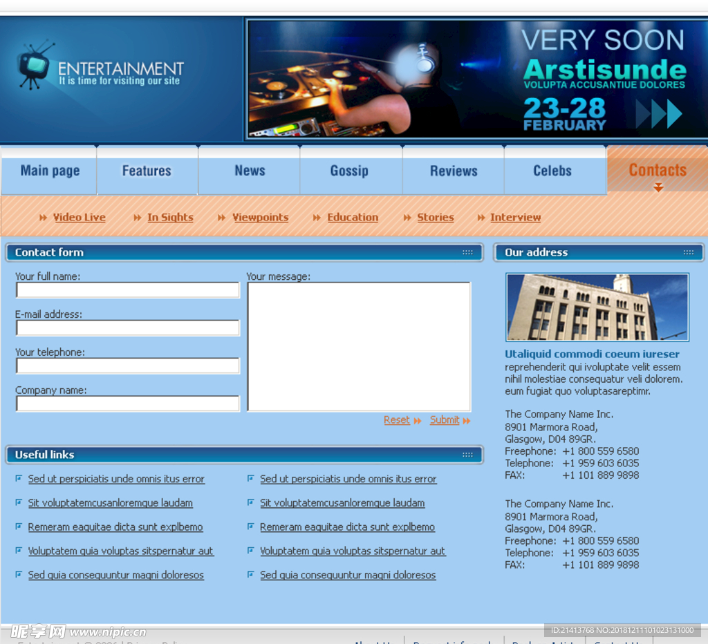708x644 pixels.
Task: Focus the Your telephone field
Action: coord(128,366)
